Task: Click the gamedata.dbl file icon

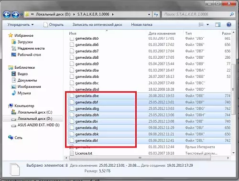Action: coord(72,140)
